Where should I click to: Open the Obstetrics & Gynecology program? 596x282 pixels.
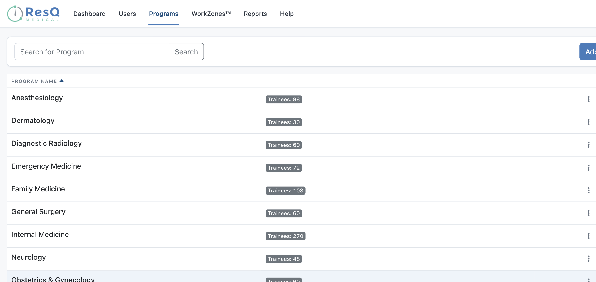click(x=53, y=279)
